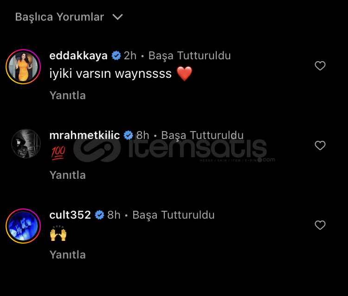Tap the red heart emoji in comment

(184, 74)
